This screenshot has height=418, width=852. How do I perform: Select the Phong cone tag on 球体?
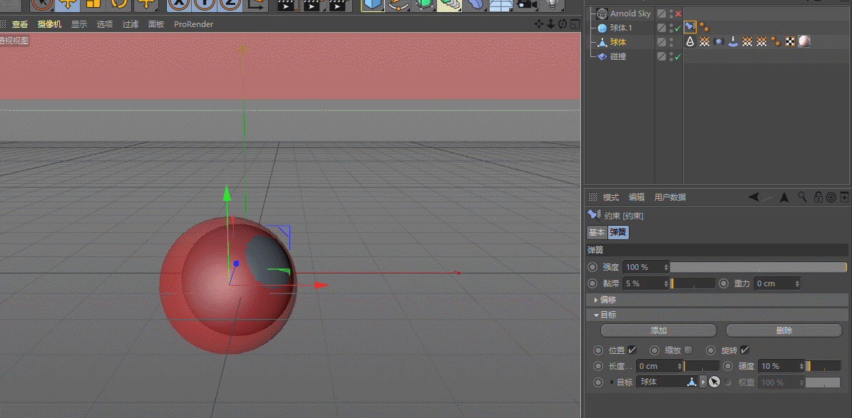(x=690, y=42)
